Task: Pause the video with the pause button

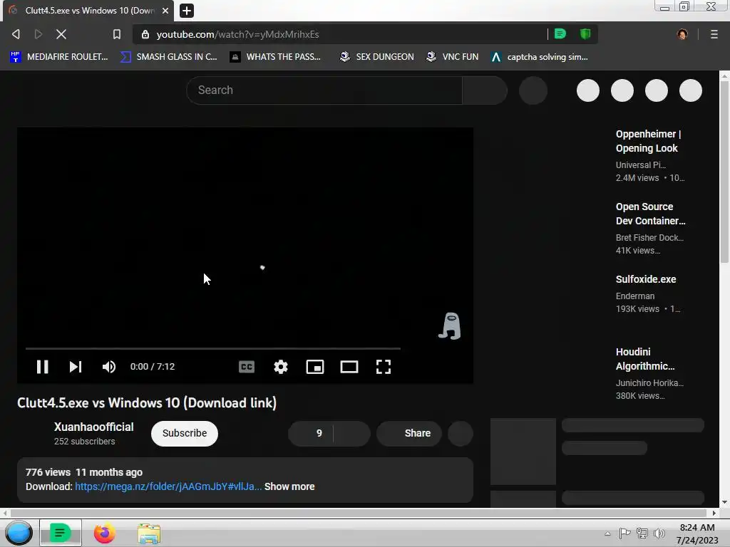Action: (x=42, y=367)
